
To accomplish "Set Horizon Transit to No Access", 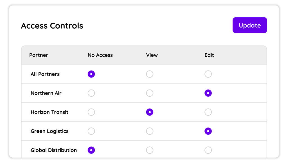I will click(x=91, y=112).
